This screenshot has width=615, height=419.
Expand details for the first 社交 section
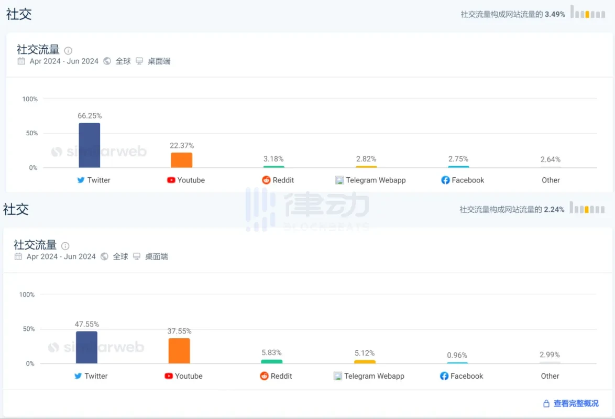tap(18, 14)
